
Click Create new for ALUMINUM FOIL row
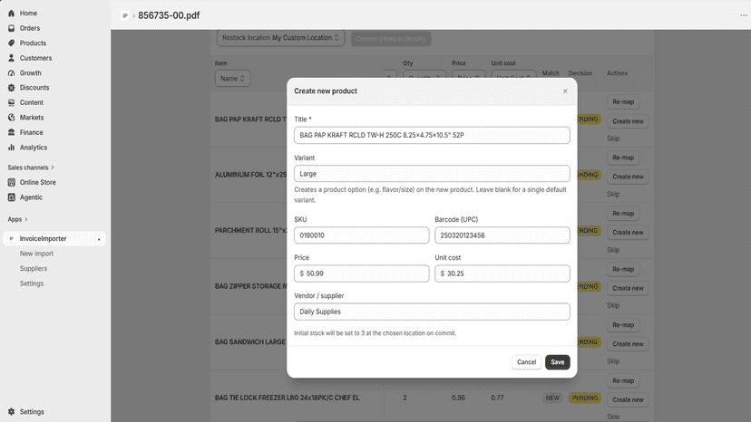(628, 177)
